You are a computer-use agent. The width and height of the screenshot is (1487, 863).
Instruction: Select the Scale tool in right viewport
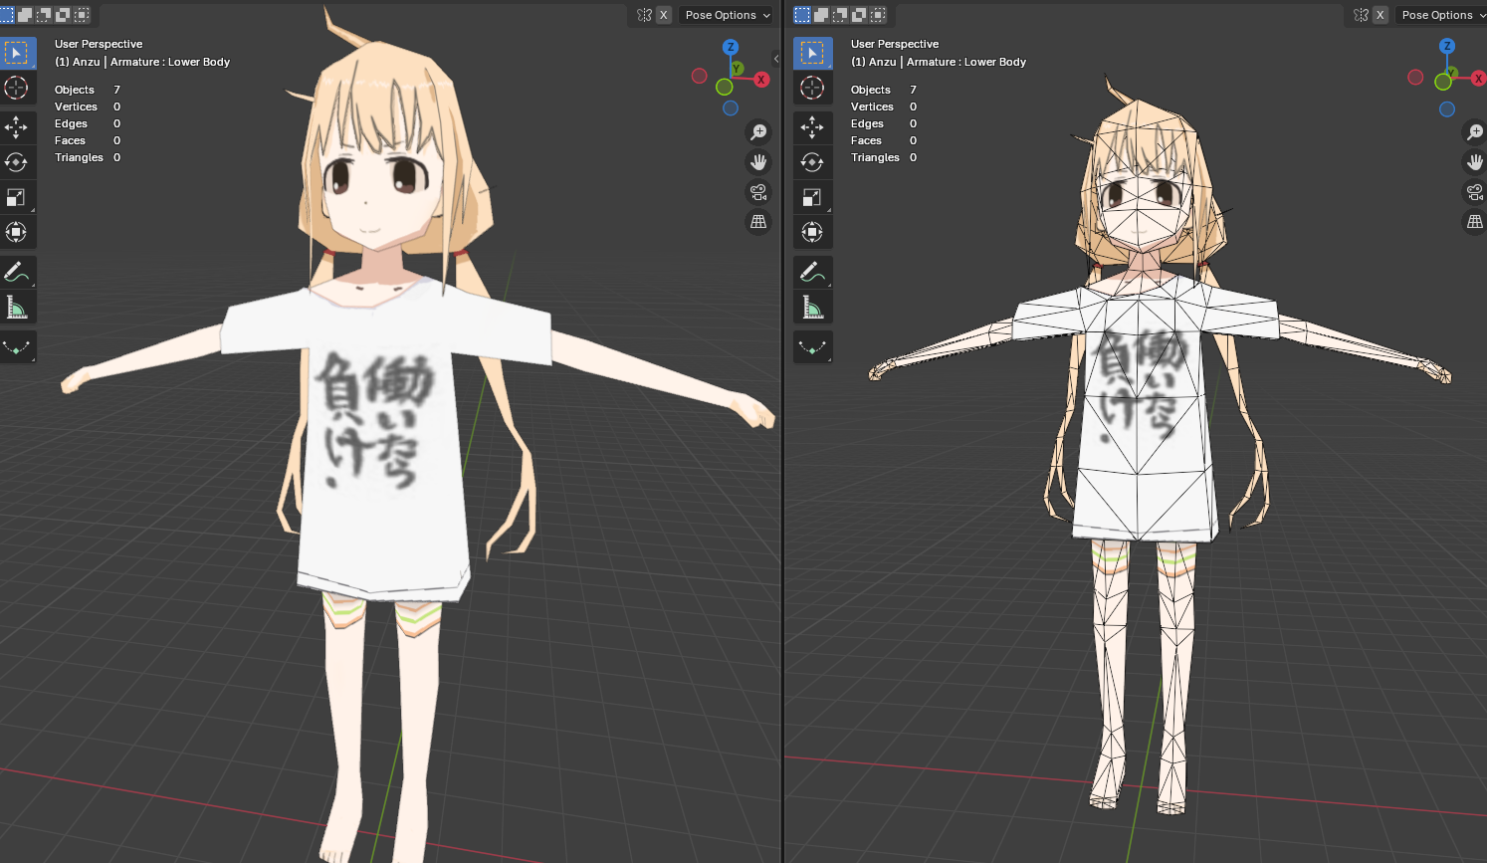[812, 197]
